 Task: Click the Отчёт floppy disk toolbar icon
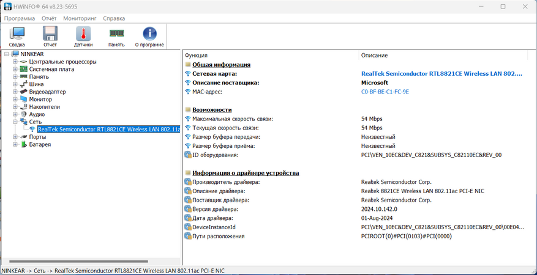pos(50,37)
